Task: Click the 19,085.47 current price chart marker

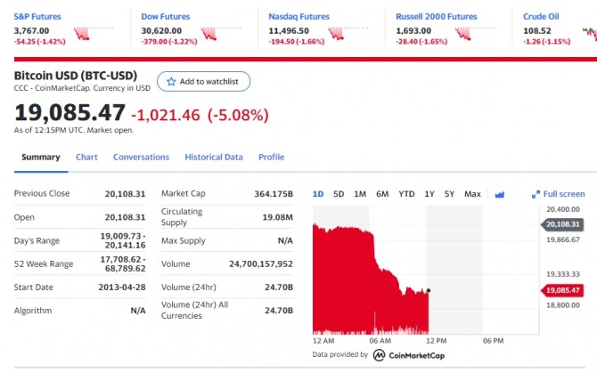Action: pyautogui.click(x=562, y=290)
